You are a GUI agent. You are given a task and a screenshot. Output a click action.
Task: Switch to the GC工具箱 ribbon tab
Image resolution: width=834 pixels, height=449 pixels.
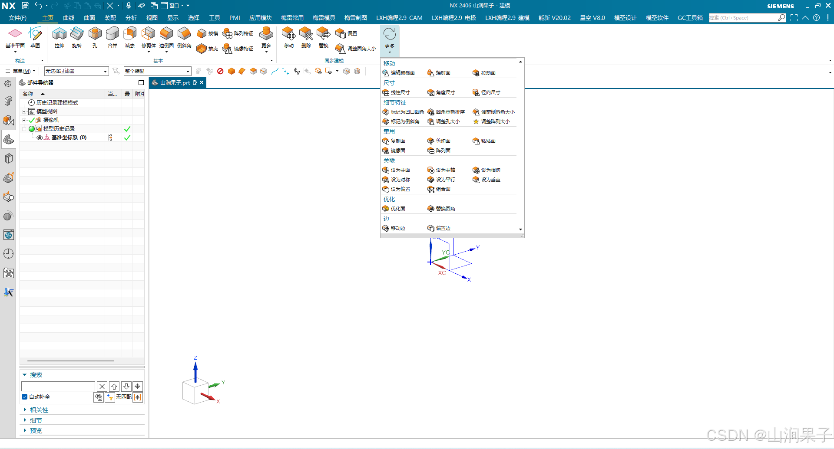pyautogui.click(x=690, y=18)
